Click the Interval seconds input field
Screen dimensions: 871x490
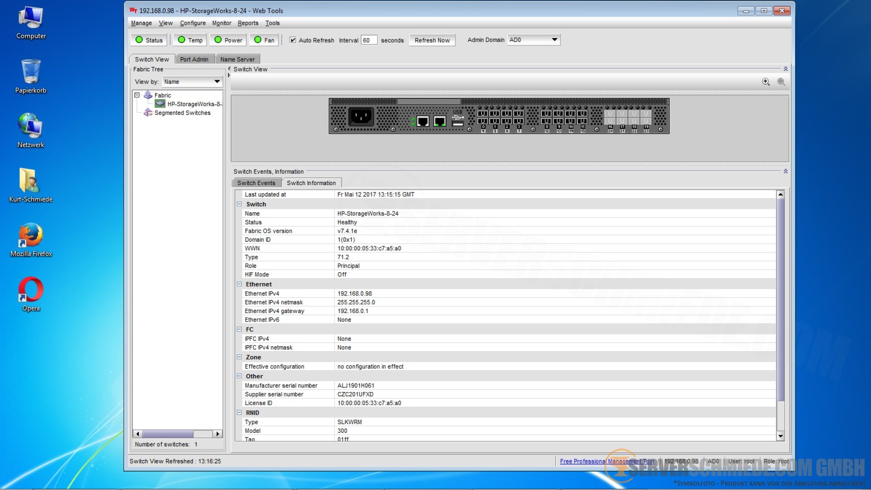(369, 40)
